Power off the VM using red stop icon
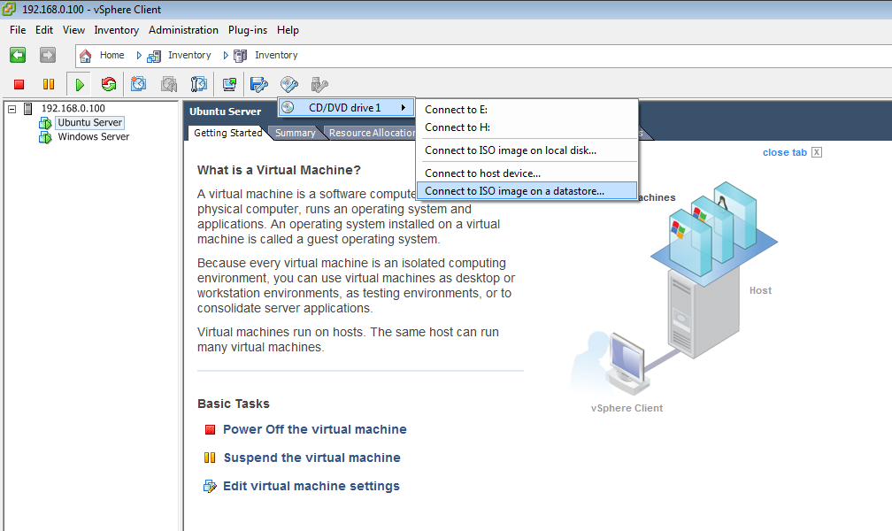This screenshot has height=531, width=892. 19,84
